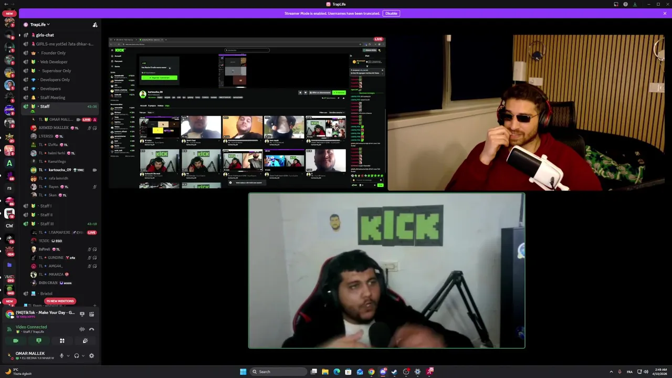This screenshot has height=378, width=672.
Task: Mute the microphone in user panel
Action: coord(61,356)
